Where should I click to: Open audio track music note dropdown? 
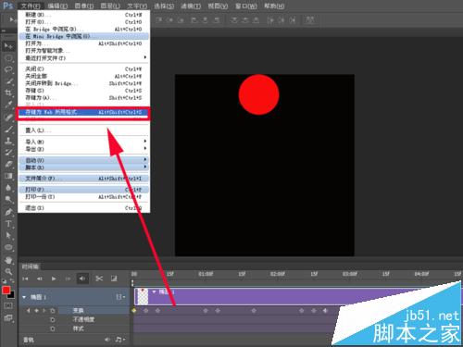(x=119, y=340)
